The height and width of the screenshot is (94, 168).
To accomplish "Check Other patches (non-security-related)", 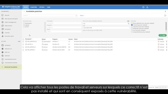I will pos(132,23).
